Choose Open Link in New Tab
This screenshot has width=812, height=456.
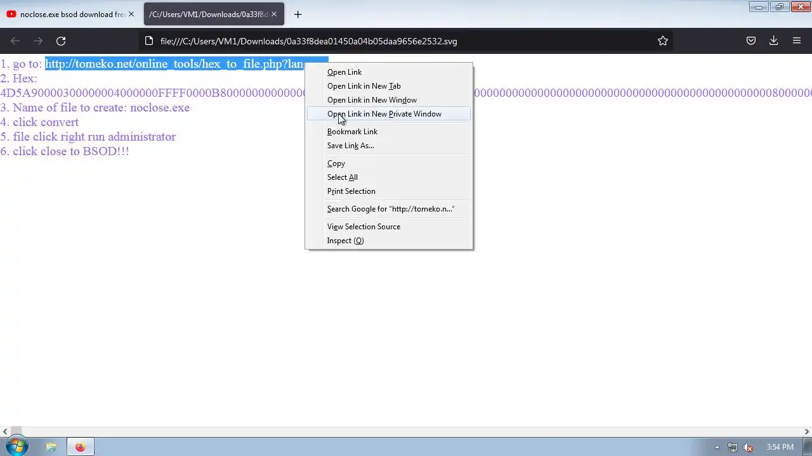point(389,86)
